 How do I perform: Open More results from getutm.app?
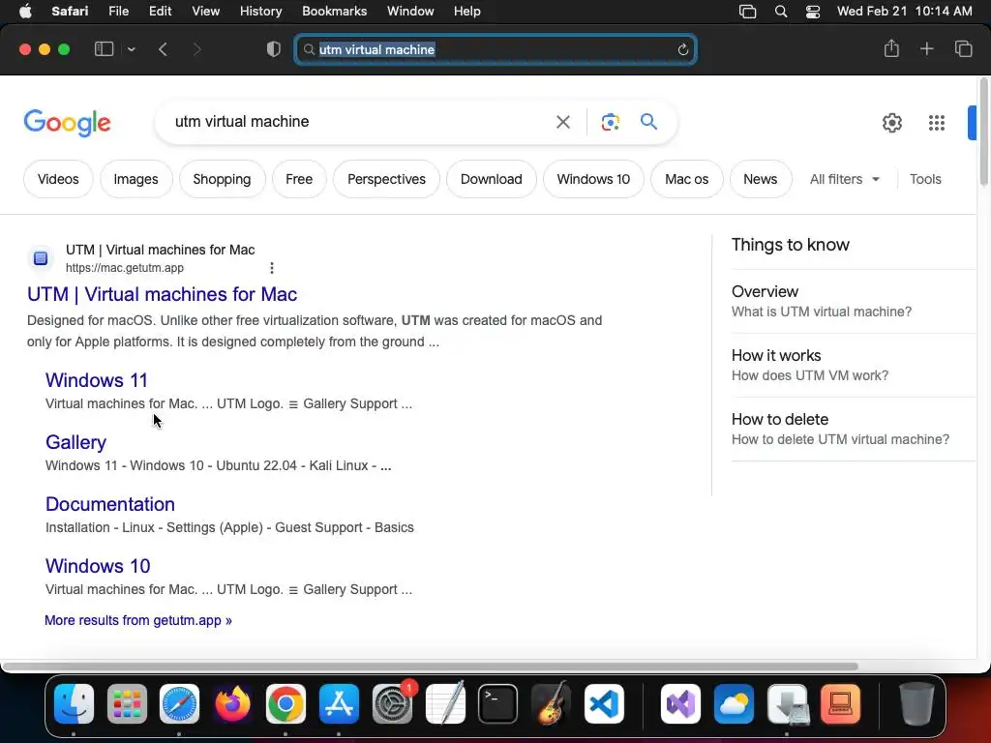(137, 620)
